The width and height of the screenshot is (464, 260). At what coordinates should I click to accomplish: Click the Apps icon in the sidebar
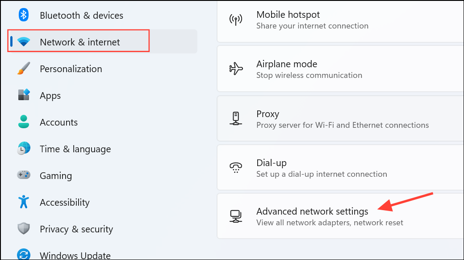pos(24,95)
